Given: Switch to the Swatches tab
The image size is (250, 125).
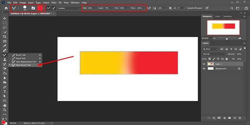Looking at the screenshot, I should (x=227, y=16).
